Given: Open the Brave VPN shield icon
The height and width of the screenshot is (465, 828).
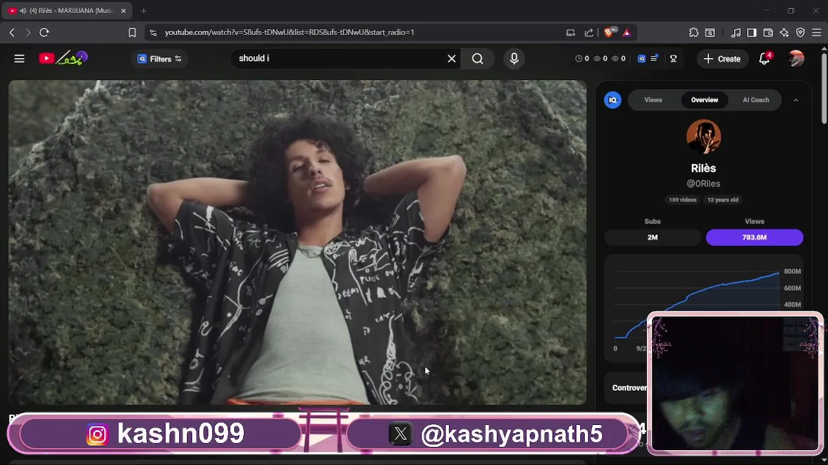Looking at the screenshot, I should point(800,32).
